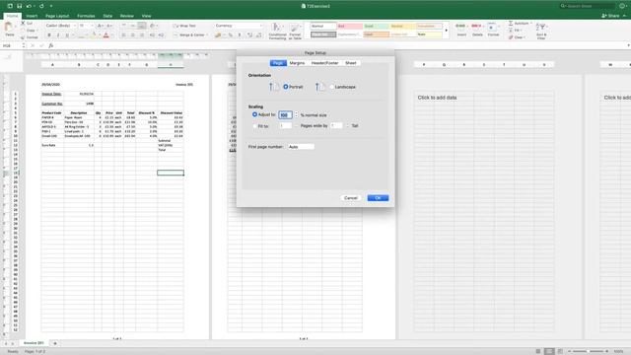Expand the formula bar chevron
Image resolution: width=631 pixels, height=355 pixels.
coord(628,46)
